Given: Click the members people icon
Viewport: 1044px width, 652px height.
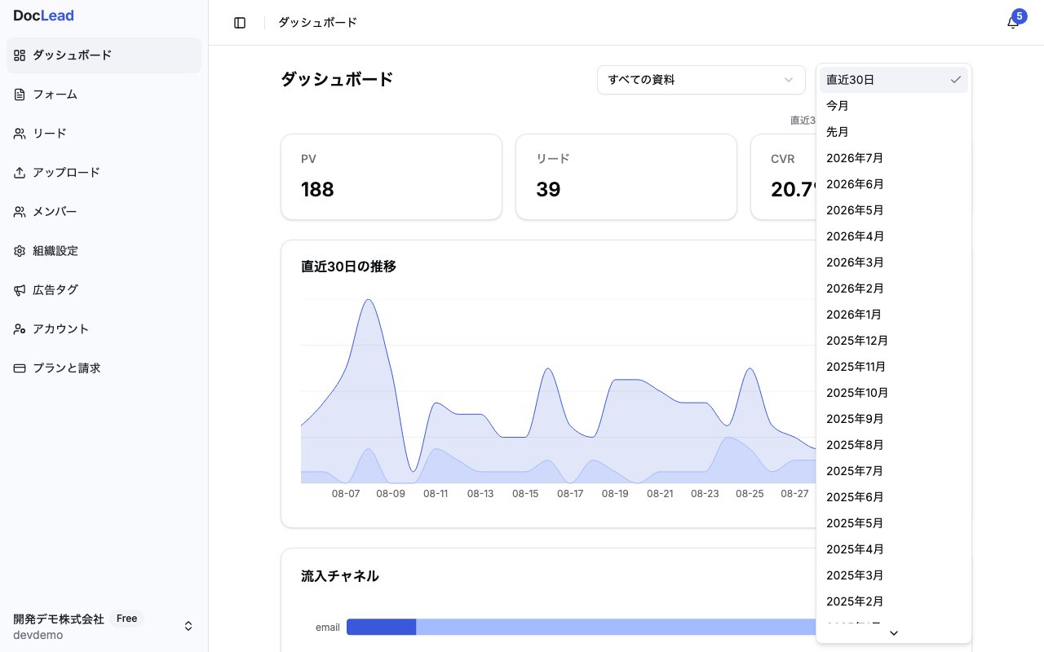Looking at the screenshot, I should (x=20, y=212).
